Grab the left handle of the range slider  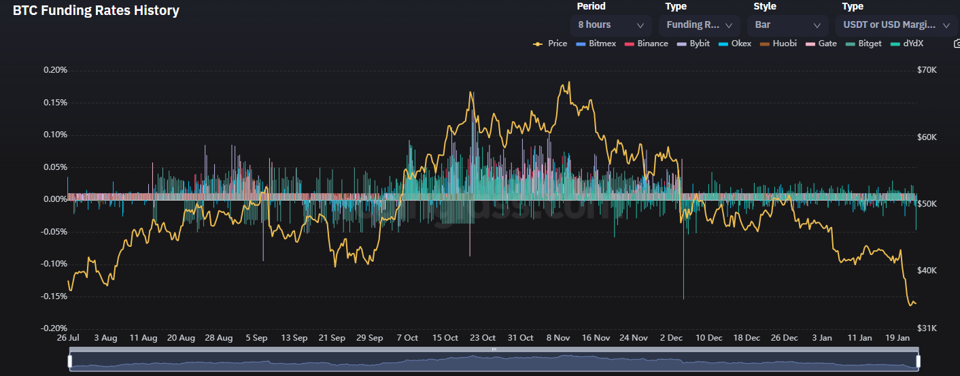(x=69, y=361)
